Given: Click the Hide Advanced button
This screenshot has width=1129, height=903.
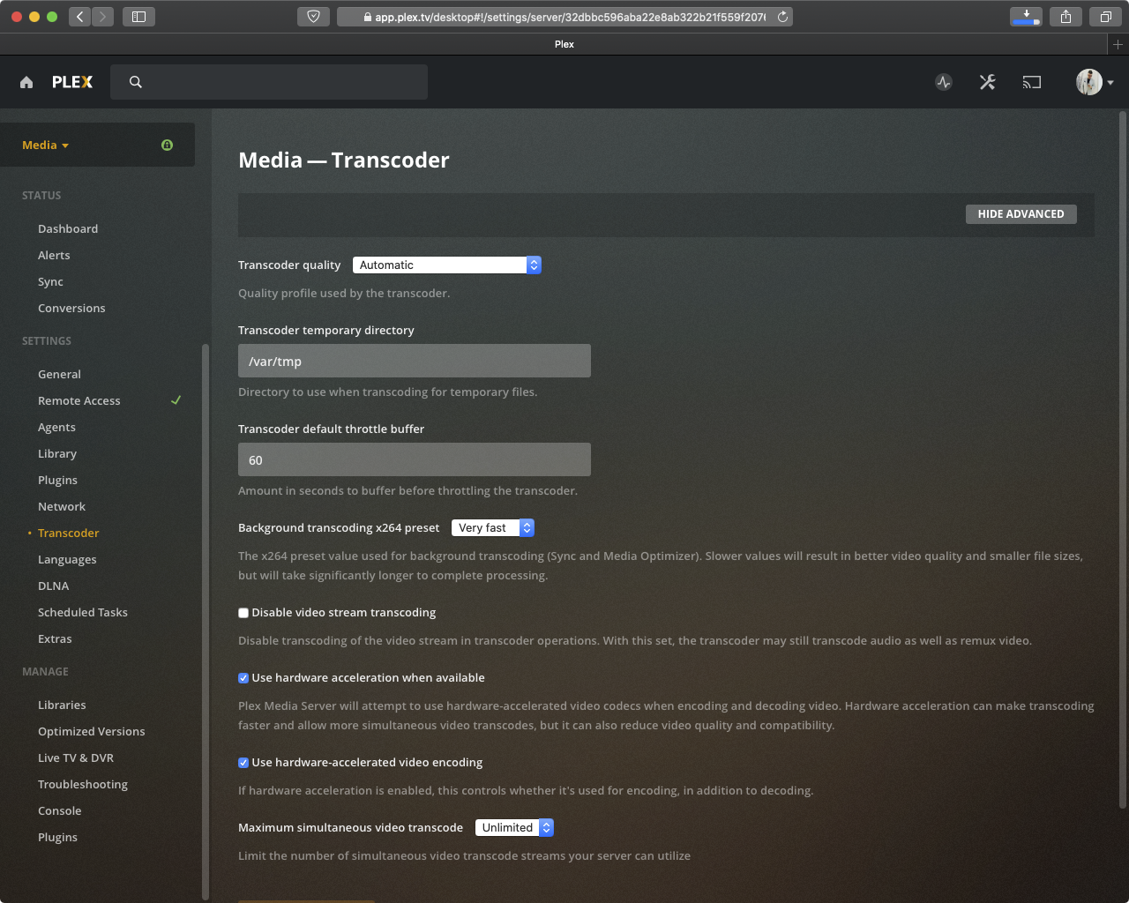Looking at the screenshot, I should click(x=1021, y=213).
